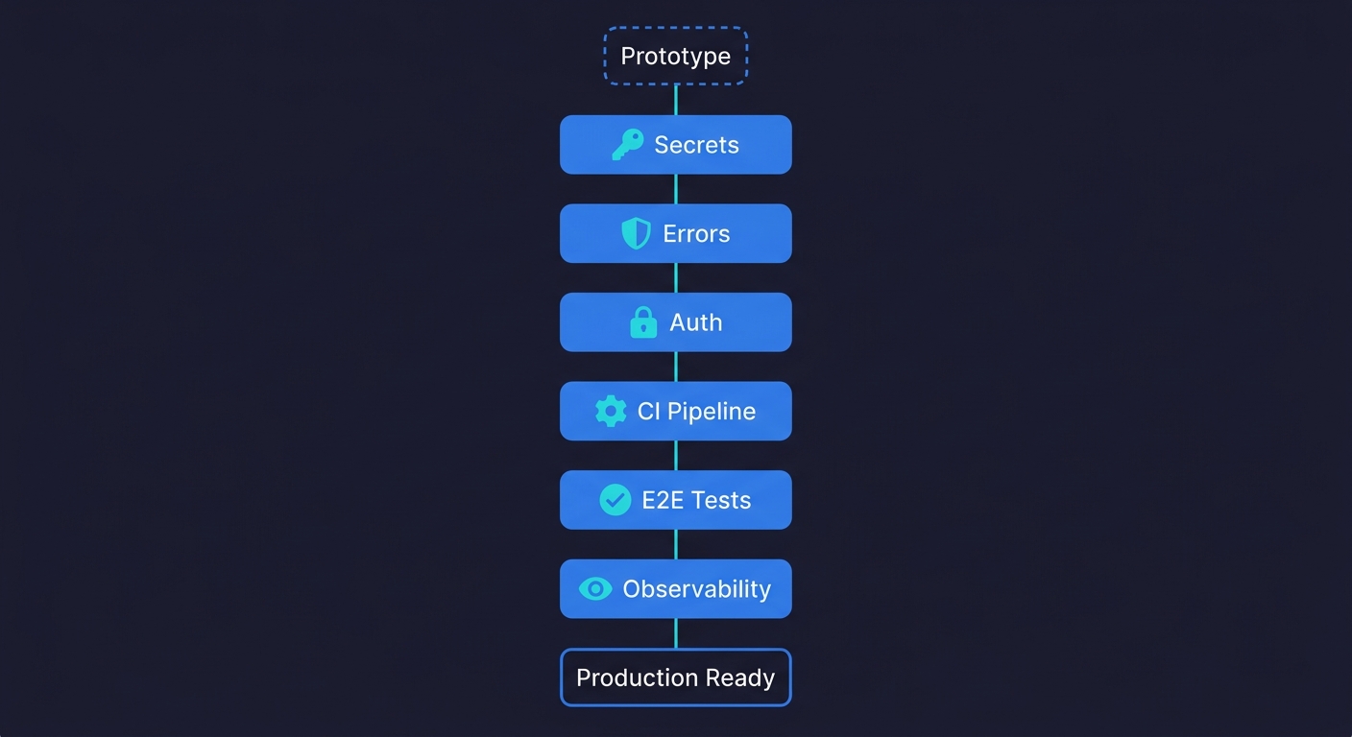Viewport: 1352px width, 737px height.
Task: Click the connector line between Auth and CI Pipeline
Action: pos(676,367)
